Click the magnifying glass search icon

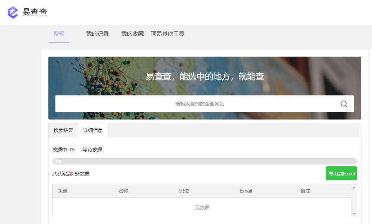click(343, 104)
